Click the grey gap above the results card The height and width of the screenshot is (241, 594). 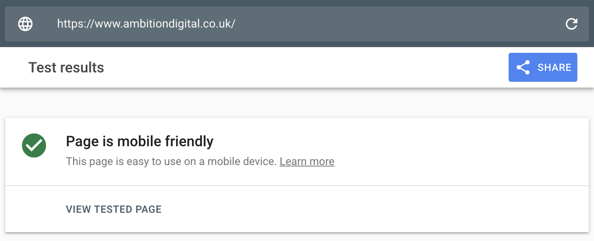[x=297, y=103]
